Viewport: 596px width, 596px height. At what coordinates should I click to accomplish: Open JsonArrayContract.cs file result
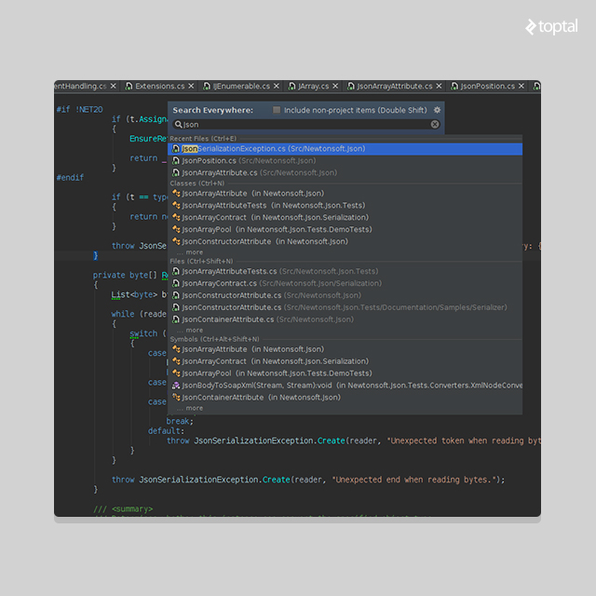345,283
